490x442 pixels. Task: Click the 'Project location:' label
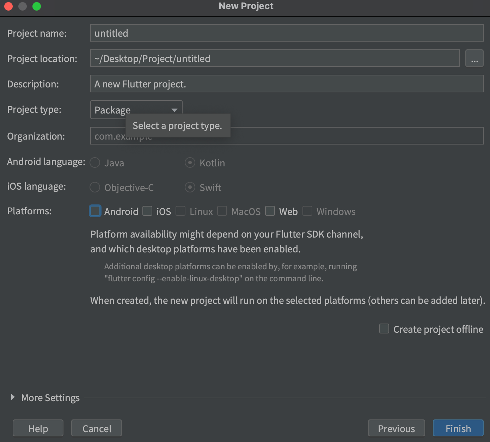coord(42,59)
